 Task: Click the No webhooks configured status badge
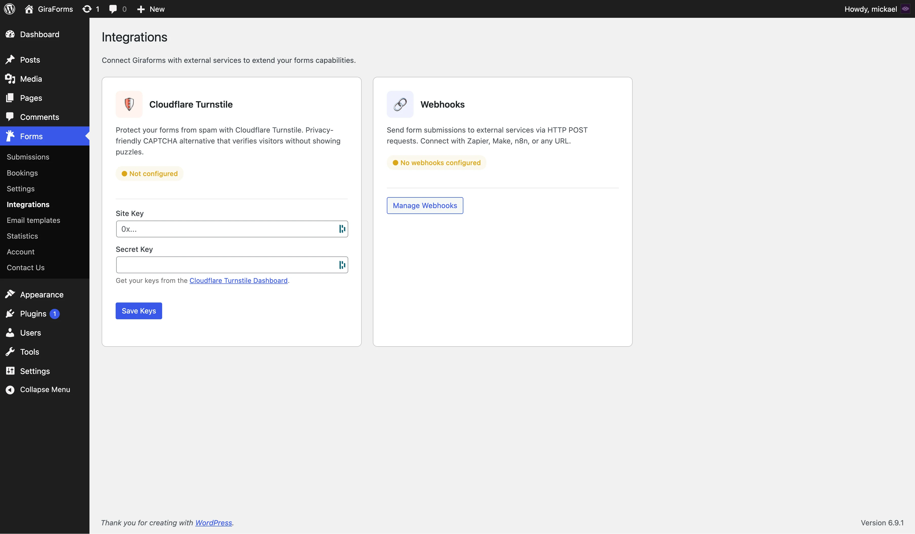[x=436, y=163]
